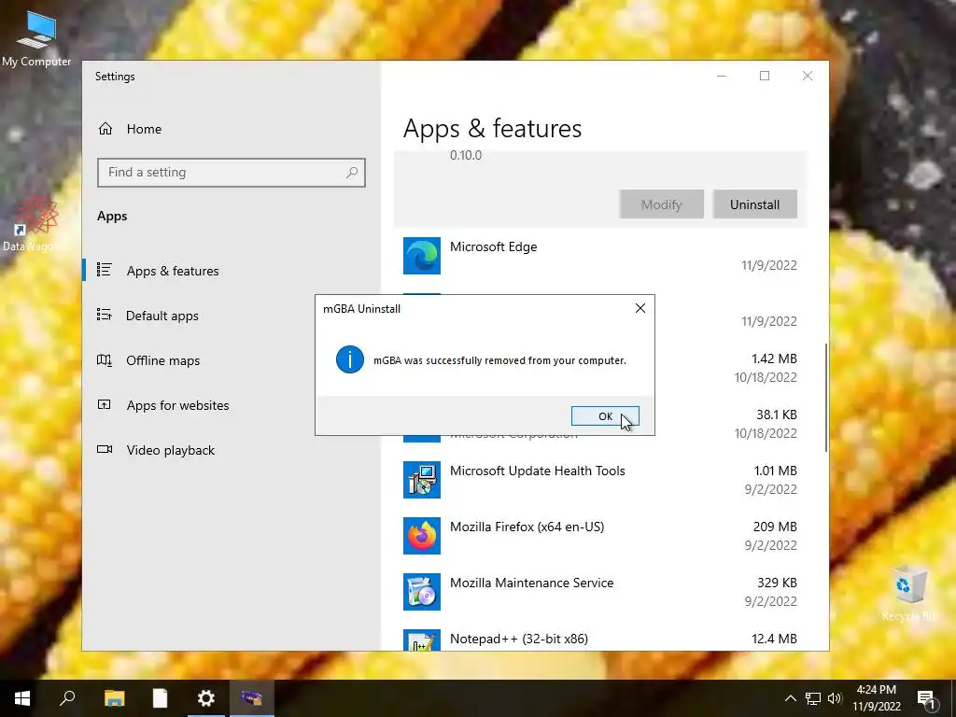This screenshot has height=717, width=956.
Task: Open Default apps section
Action: (x=162, y=316)
